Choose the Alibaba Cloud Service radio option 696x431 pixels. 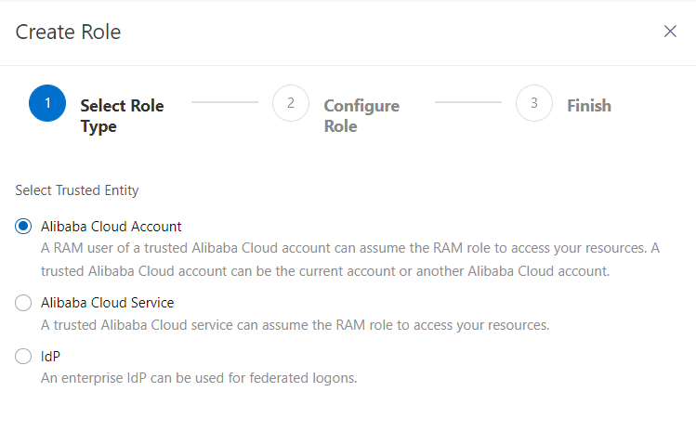click(23, 303)
